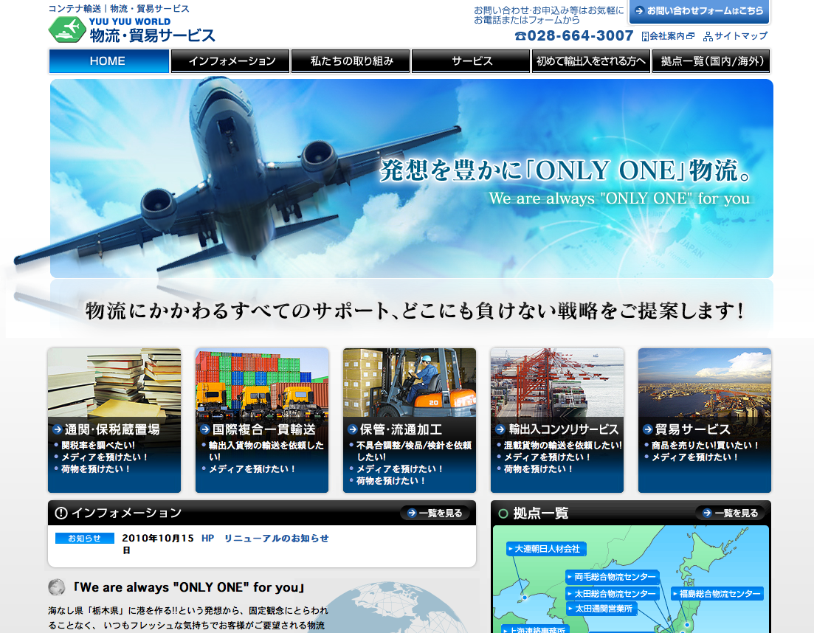The width and height of the screenshot is (814, 633).
Task: Go to the インフォメーション menu item
Action: coord(230,61)
